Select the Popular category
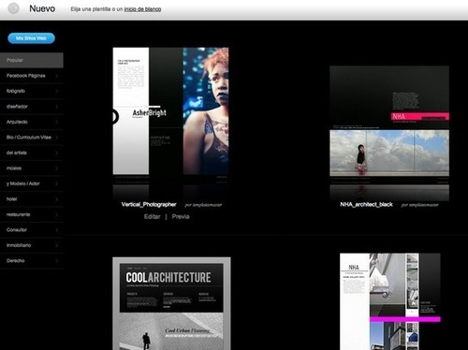The image size is (468, 350). coord(32,60)
